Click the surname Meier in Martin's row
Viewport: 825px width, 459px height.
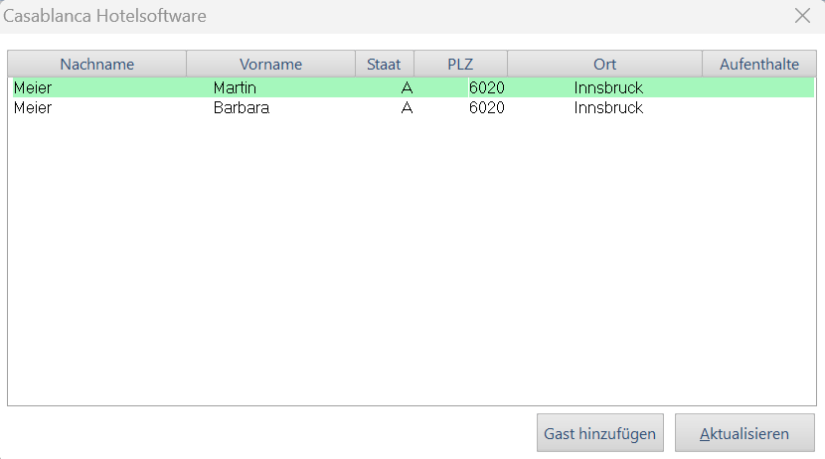pyautogui.click(x=33, y=88)
